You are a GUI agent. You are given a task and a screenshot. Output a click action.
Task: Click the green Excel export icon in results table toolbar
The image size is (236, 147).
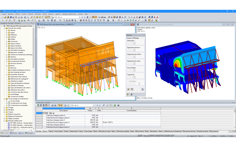point(114,105)
